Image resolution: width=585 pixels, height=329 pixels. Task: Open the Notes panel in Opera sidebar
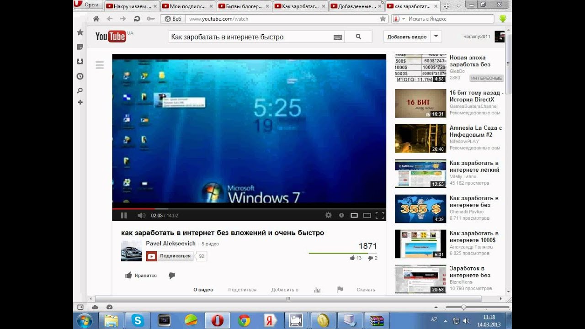80,47
